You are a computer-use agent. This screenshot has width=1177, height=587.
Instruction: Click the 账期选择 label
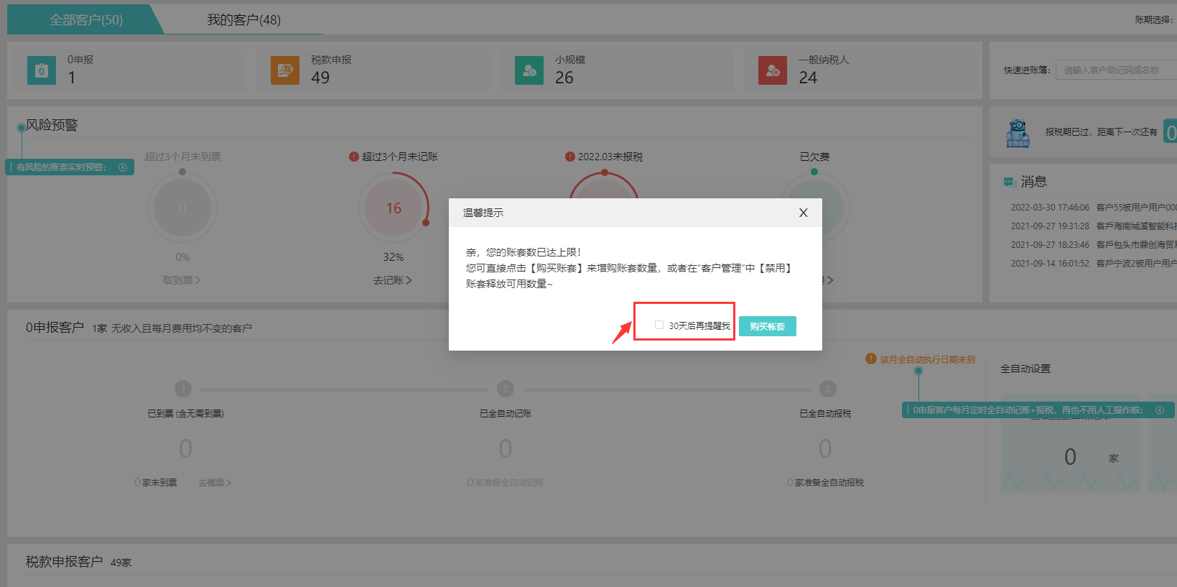pos(1154,20)
